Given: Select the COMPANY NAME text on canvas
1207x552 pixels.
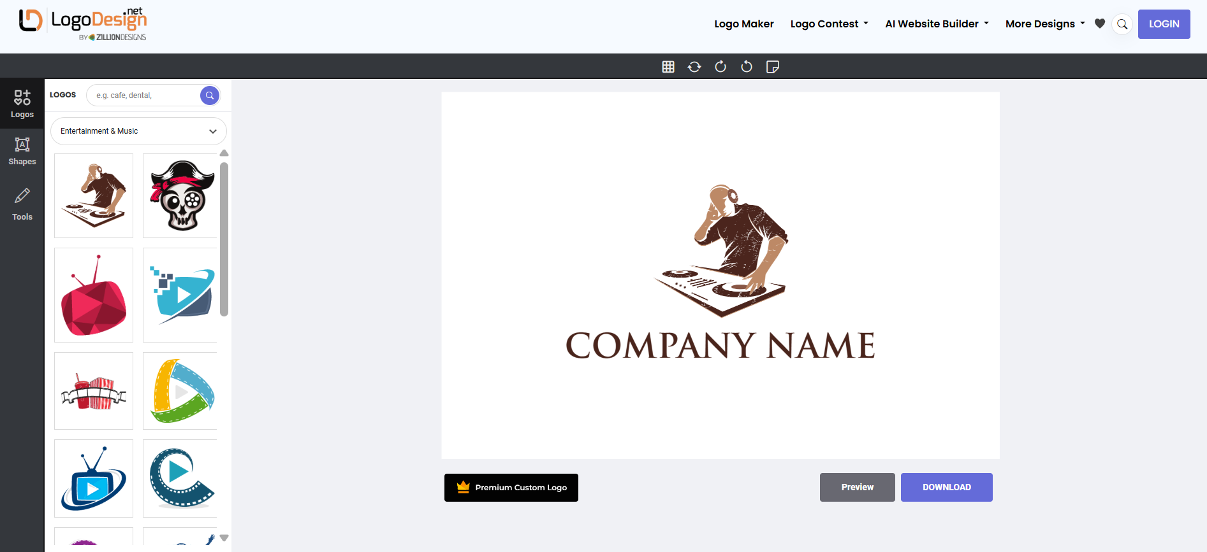Looking at the screenshot, I should (x=721, y=346).
